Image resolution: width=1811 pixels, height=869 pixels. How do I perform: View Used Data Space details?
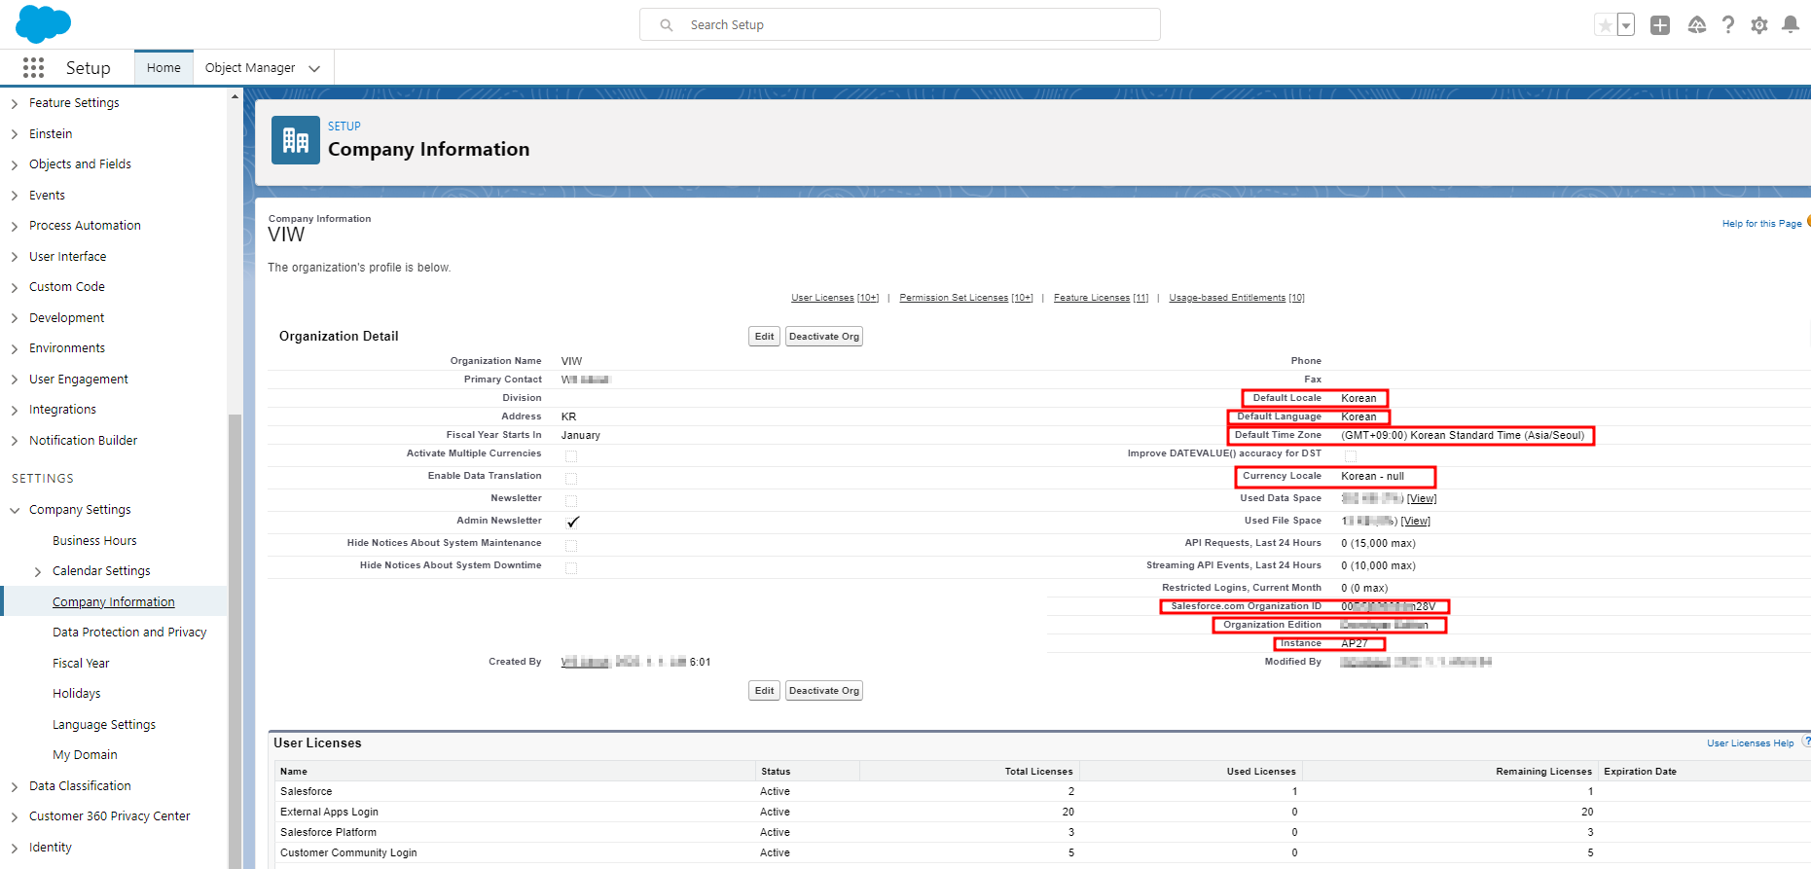[x=1422, y=499]
